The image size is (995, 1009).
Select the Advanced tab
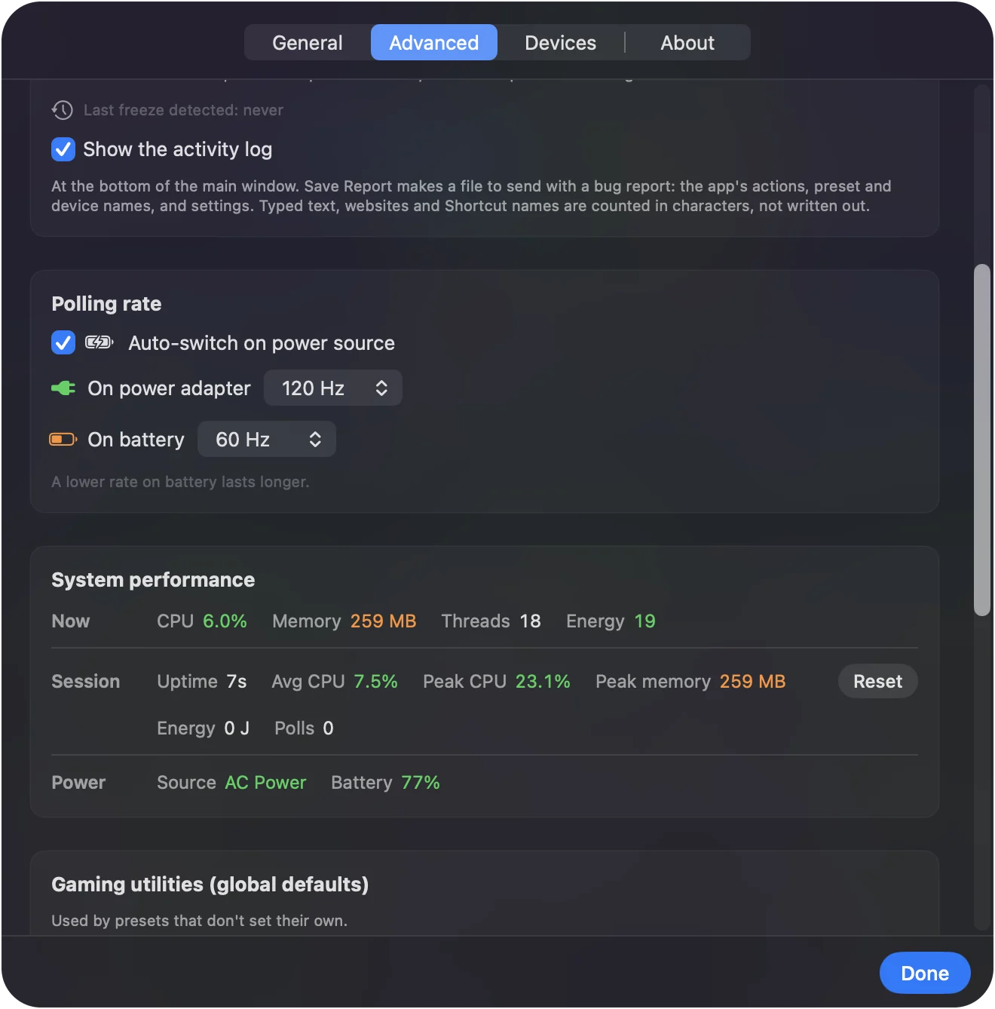click(434, 43)
